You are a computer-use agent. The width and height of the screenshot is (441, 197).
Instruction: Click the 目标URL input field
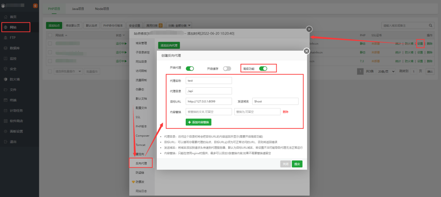point(209,101)
